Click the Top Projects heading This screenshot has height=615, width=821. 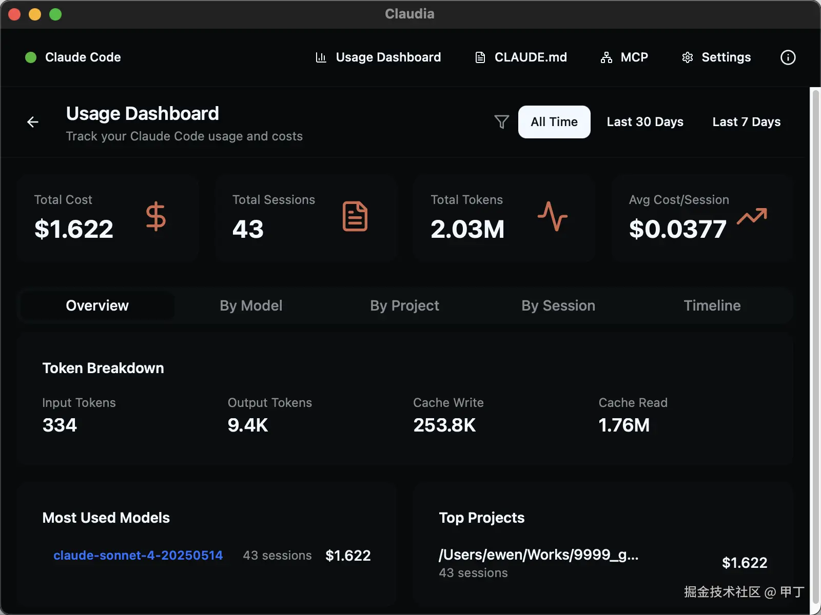click(482, 518)
